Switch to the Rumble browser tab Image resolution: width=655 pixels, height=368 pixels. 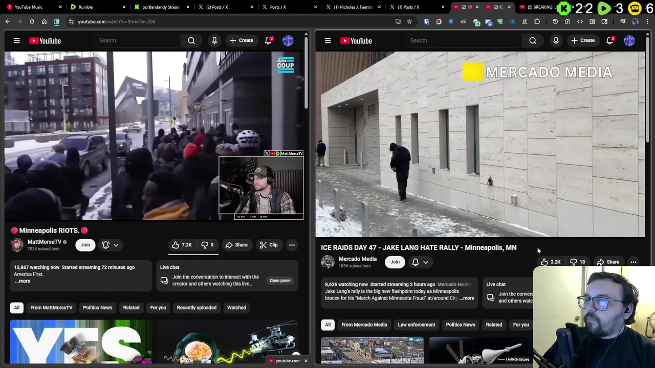click(97, 7)
